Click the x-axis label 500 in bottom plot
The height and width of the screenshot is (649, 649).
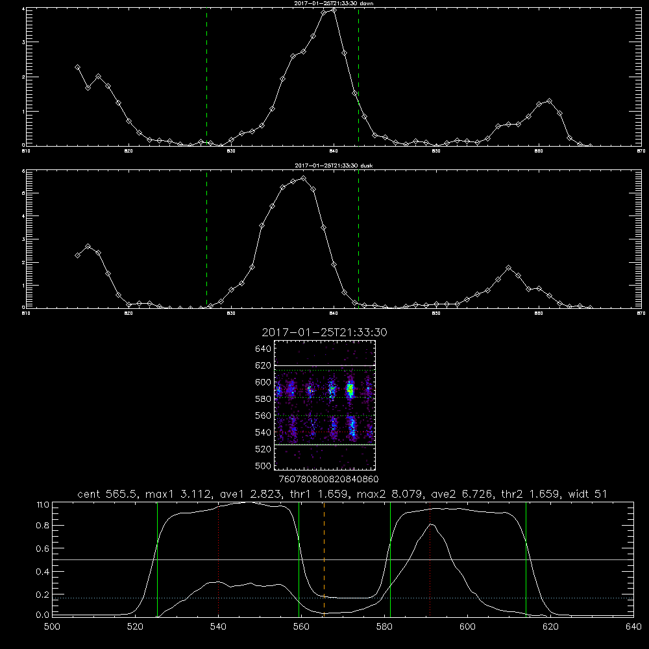(52, 627)
